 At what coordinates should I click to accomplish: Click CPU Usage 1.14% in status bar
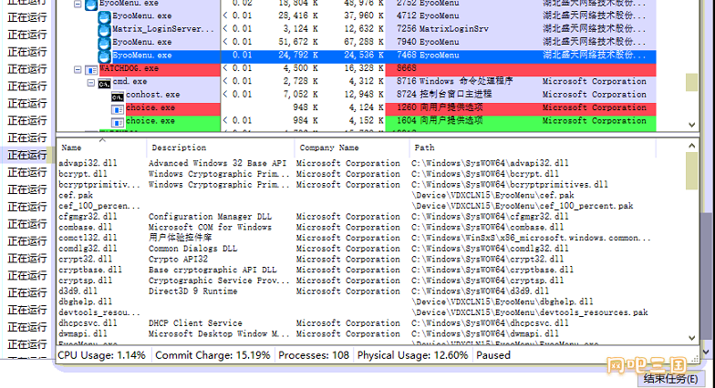[x=102, y=355]
